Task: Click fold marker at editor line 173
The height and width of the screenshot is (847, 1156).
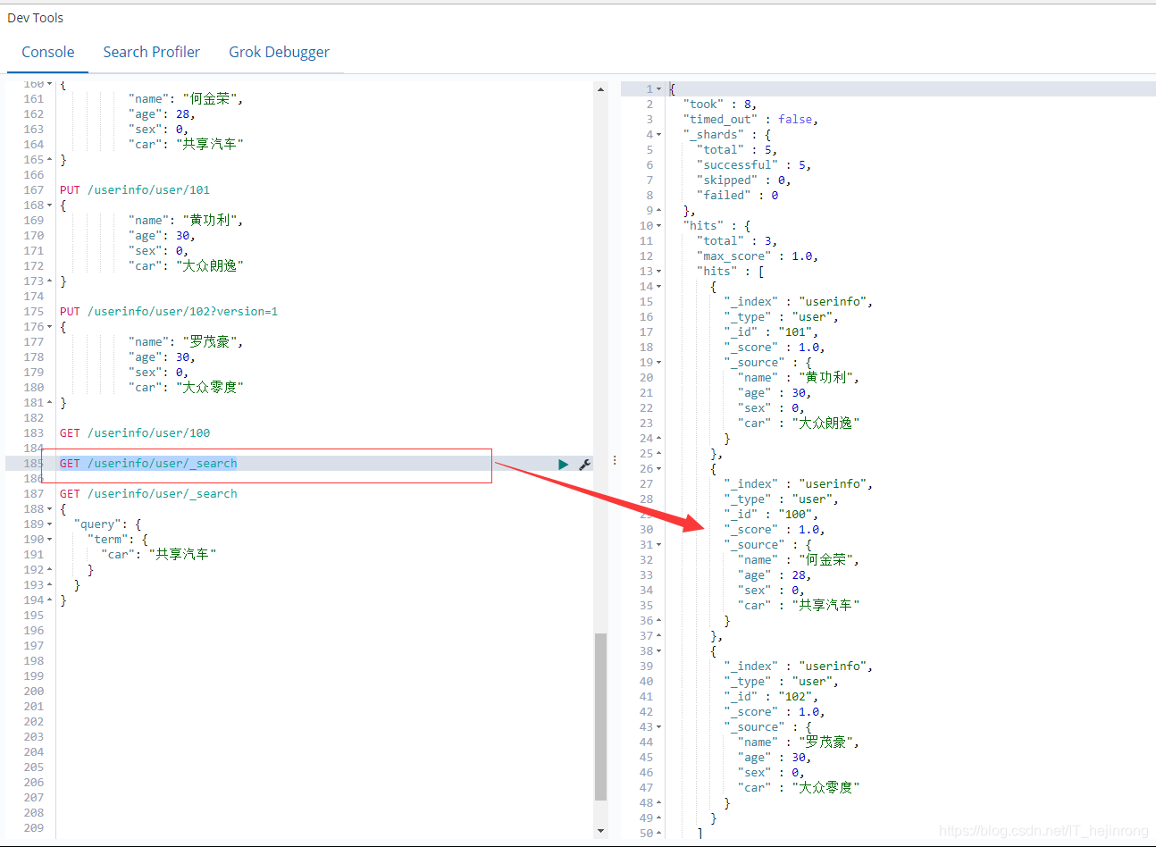Action: 50,281
